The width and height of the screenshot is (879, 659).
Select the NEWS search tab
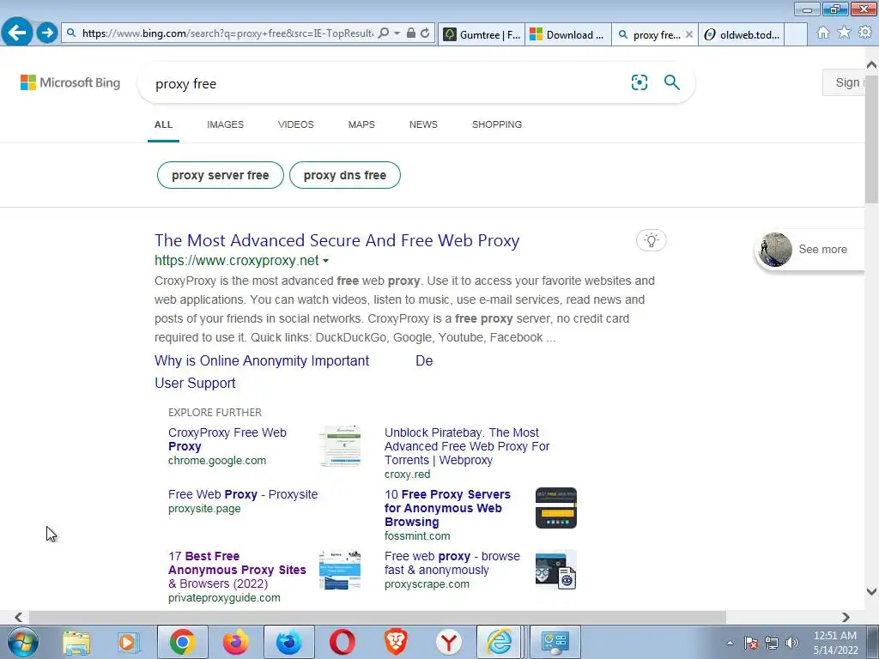tap(423, 124)
